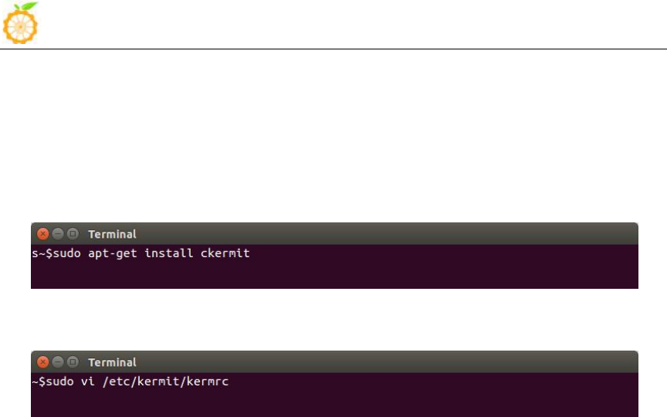This screenshot has height=417, width=667.
Task: Minimize the Terminal running apt-get install
Action: (58, 234)
